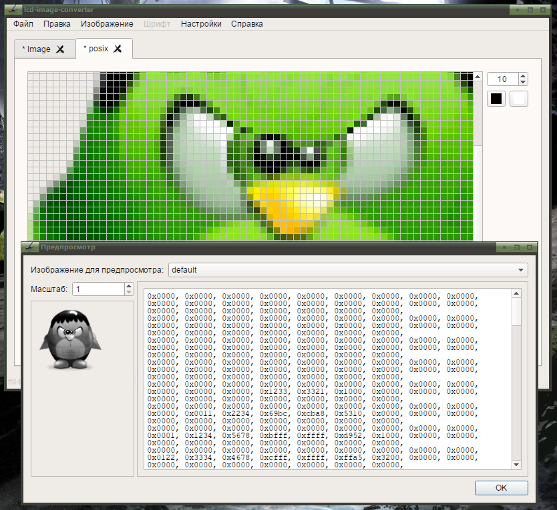Open the Файл menu
557x510 pixels.
(x=23, y=24)
